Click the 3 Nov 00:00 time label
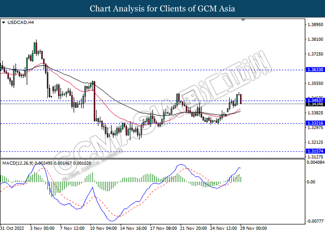Viewport: 325px width, 232px height. click(x=42, y=228)
